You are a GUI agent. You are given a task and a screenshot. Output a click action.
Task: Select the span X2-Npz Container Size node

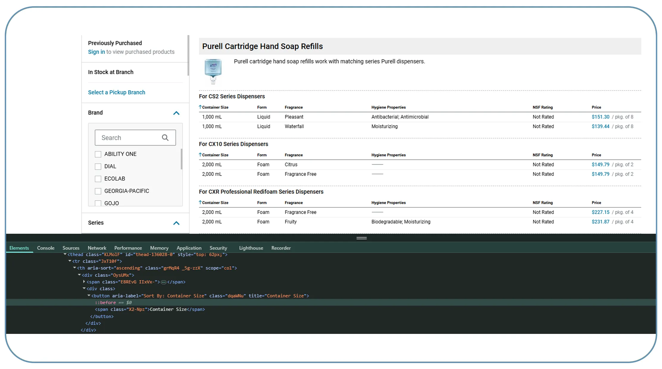pos(150,309)
